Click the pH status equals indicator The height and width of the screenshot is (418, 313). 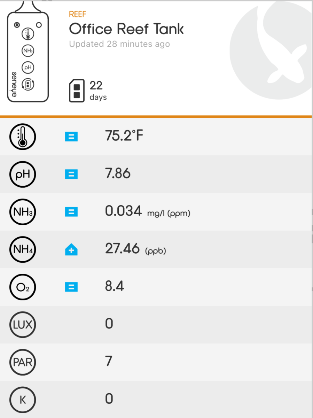[x=71, y=174]
